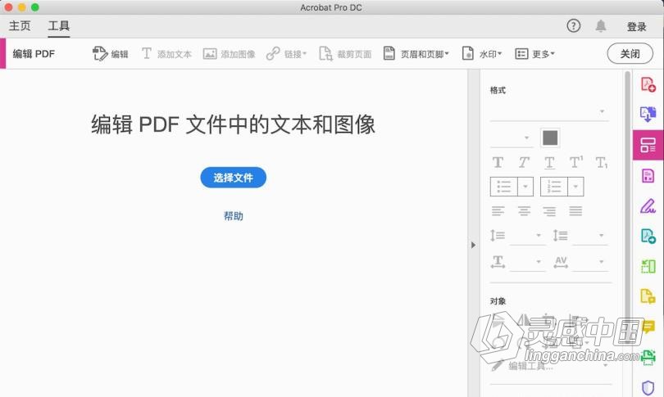This screenshot has width=664, height=397.
Task: Open the notifications bell
Action: 601,26
